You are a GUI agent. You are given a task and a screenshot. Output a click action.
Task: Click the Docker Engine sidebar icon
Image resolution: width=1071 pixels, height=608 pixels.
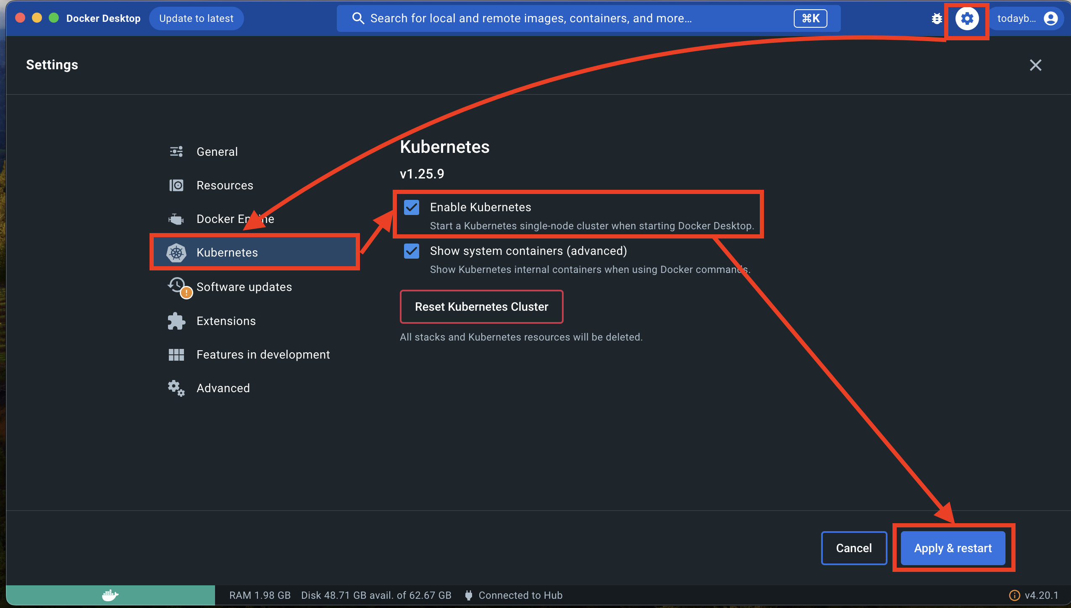tap(176, 219)
